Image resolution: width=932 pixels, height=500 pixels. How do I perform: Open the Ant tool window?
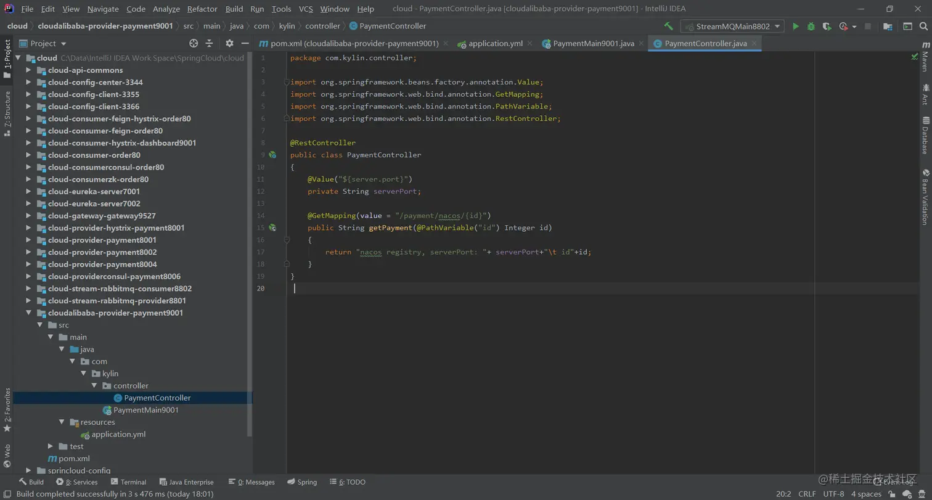(x=925, y=94)
